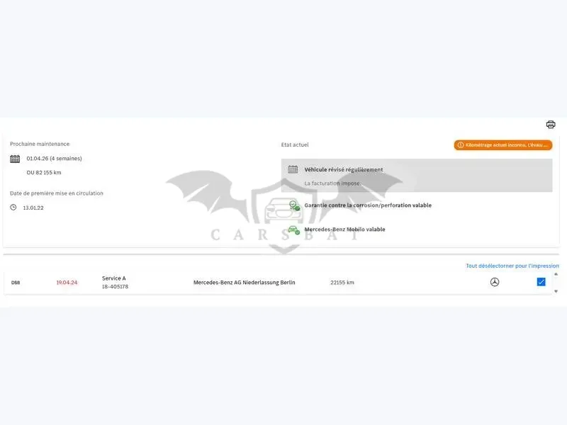
Task: Click the printer icon
Action: pyautogui.click(x=551, y=125)
